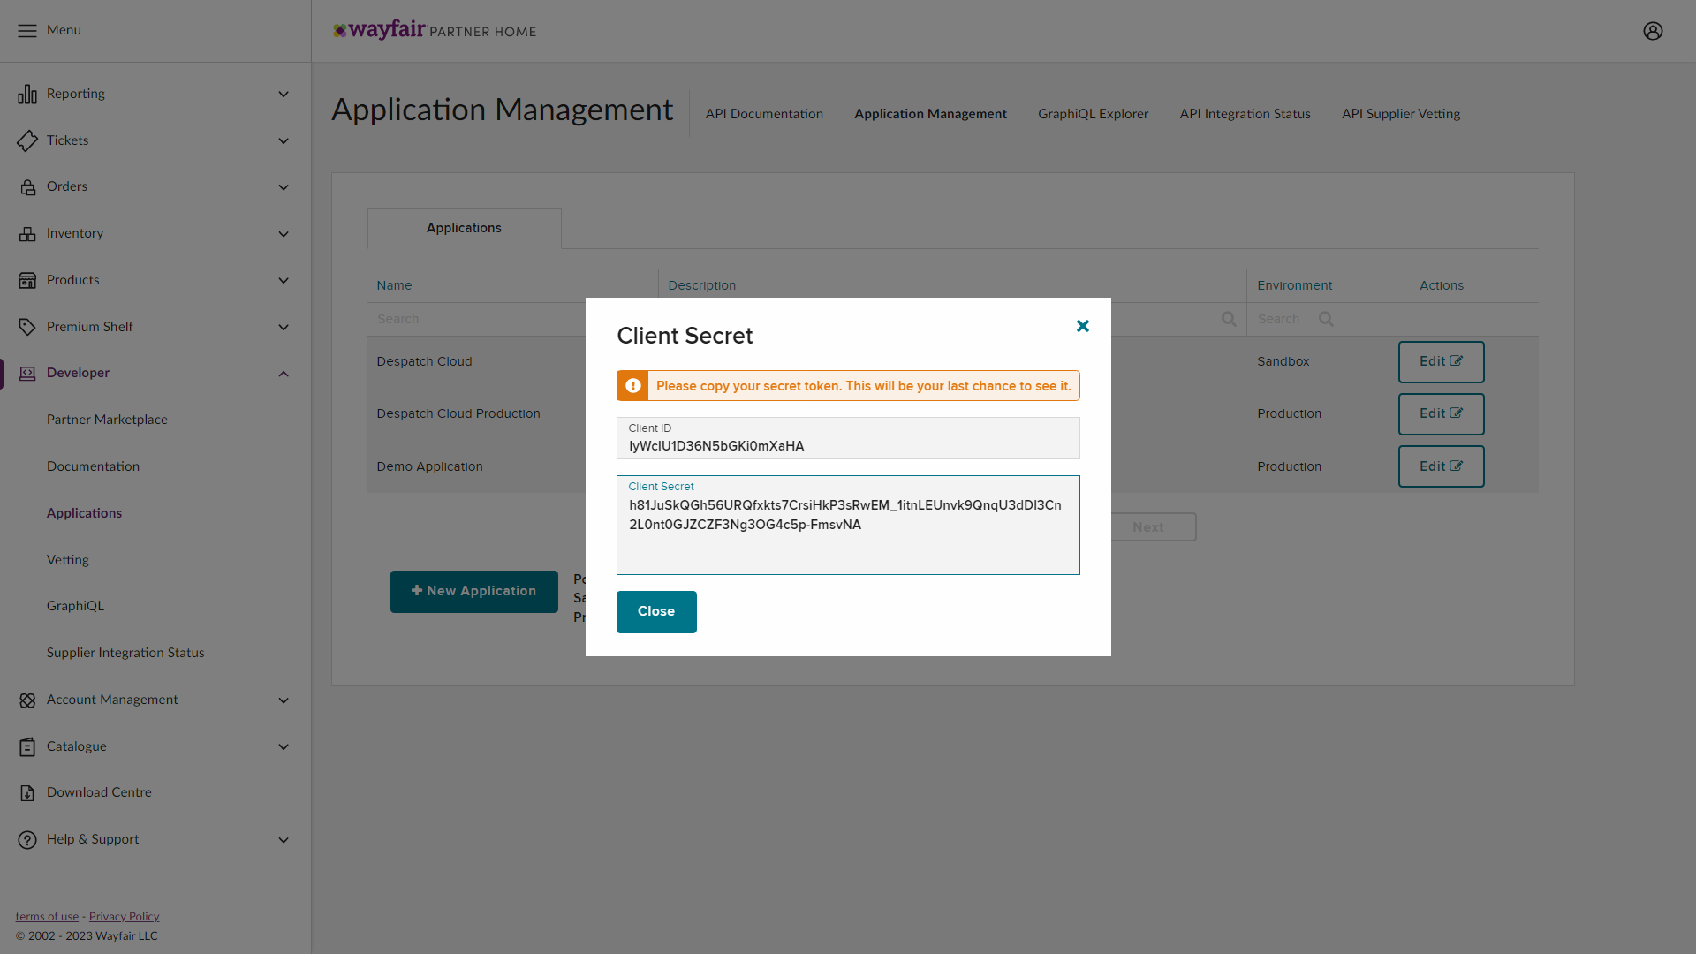Open the Privacy Policy link
The height and width of the screenshot is (954, 1696).
click(x=124, y=917)
